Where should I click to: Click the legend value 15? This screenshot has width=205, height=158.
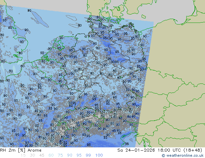point(23,155)
